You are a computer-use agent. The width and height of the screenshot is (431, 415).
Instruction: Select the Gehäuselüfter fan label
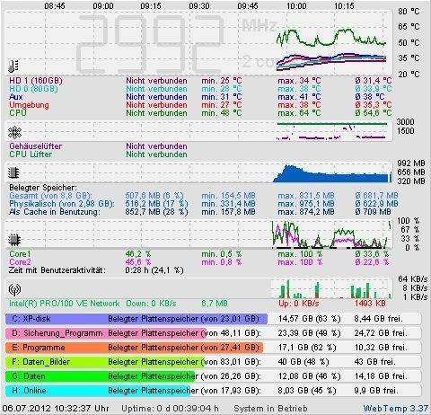tap(35, 146)
